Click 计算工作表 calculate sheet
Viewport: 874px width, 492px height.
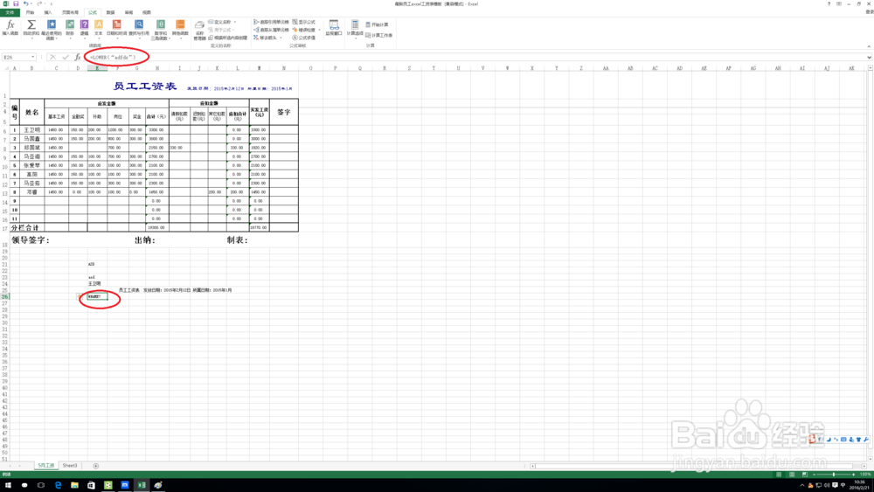click(379, 35)
